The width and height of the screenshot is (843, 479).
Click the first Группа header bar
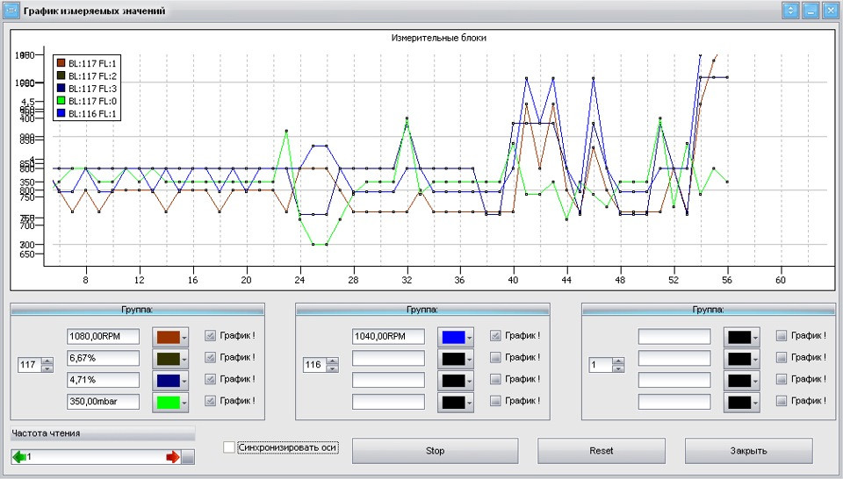137,310
